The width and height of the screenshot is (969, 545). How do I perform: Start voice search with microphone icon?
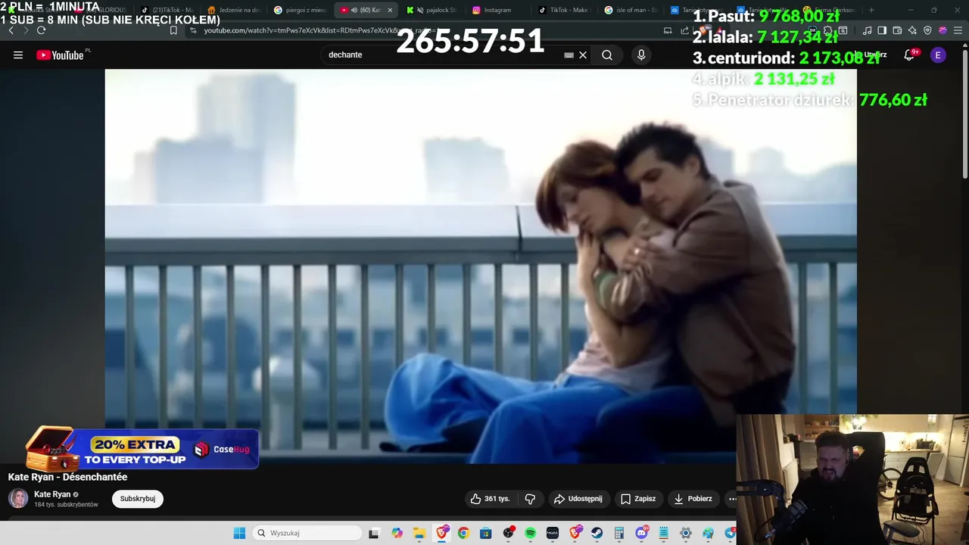coord(641,55)
